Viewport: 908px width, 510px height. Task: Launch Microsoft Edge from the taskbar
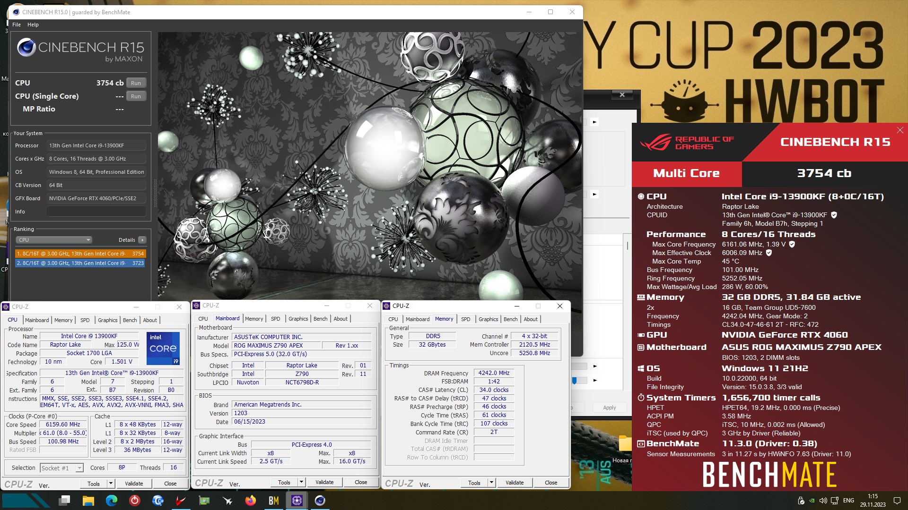(111, 501)
